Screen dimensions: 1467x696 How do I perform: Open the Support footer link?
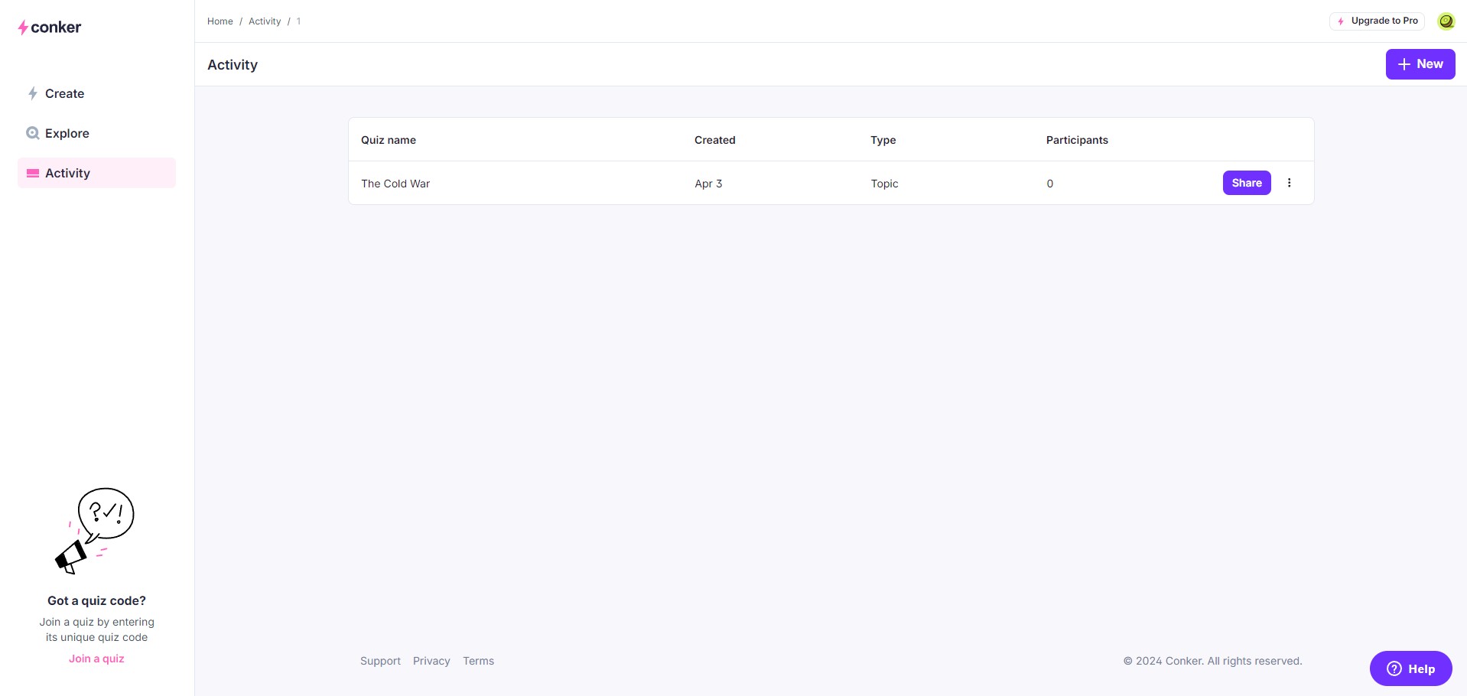coord(380,661)
